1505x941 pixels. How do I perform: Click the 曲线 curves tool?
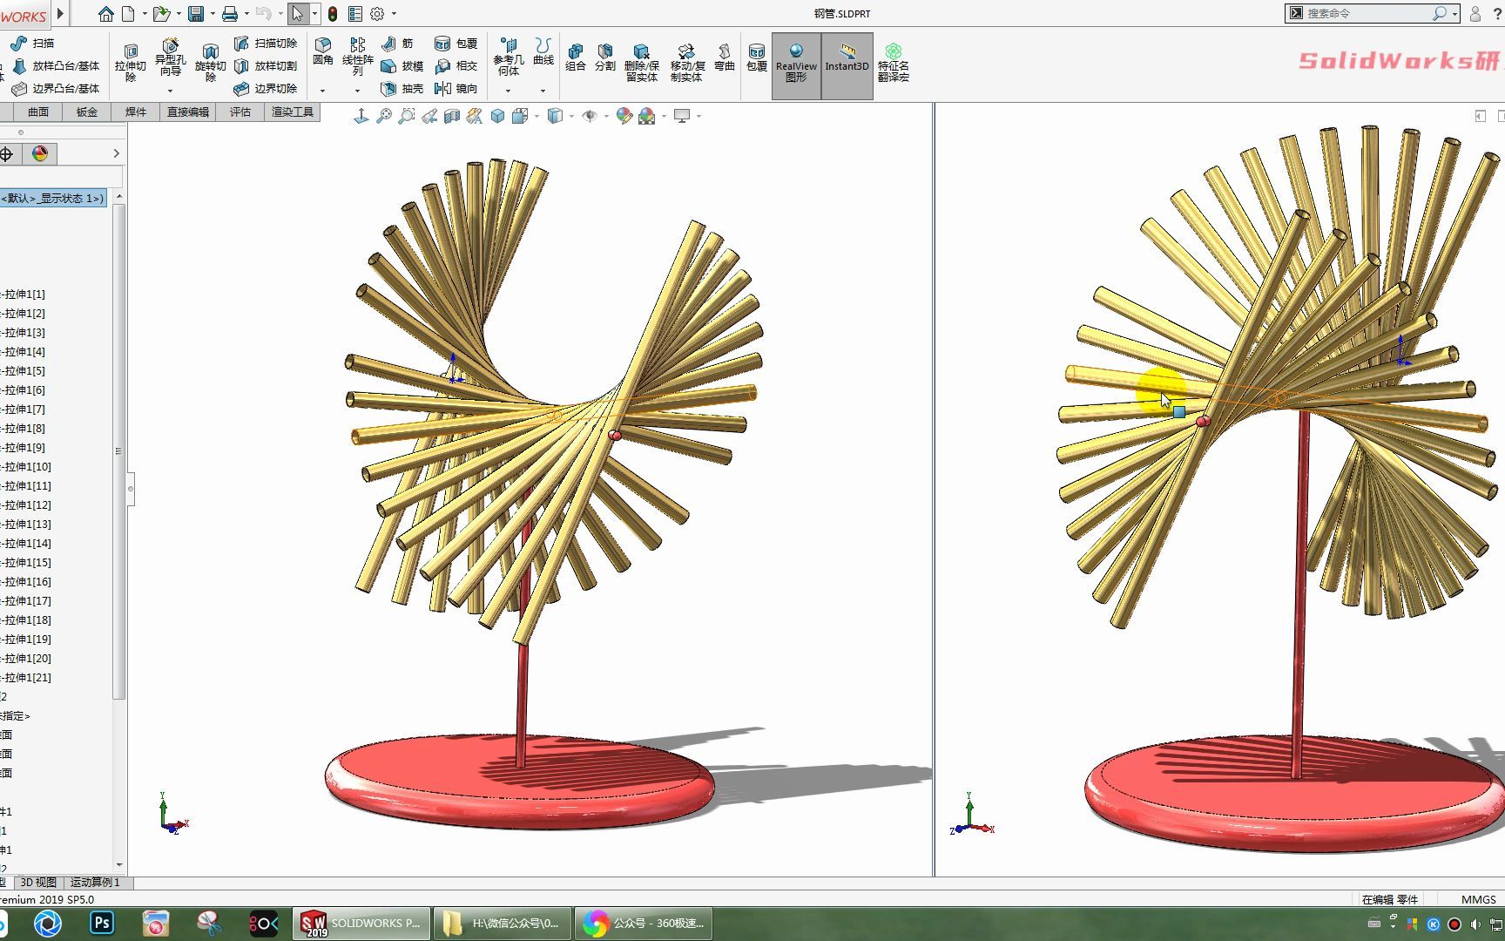[x=543, y=51]
